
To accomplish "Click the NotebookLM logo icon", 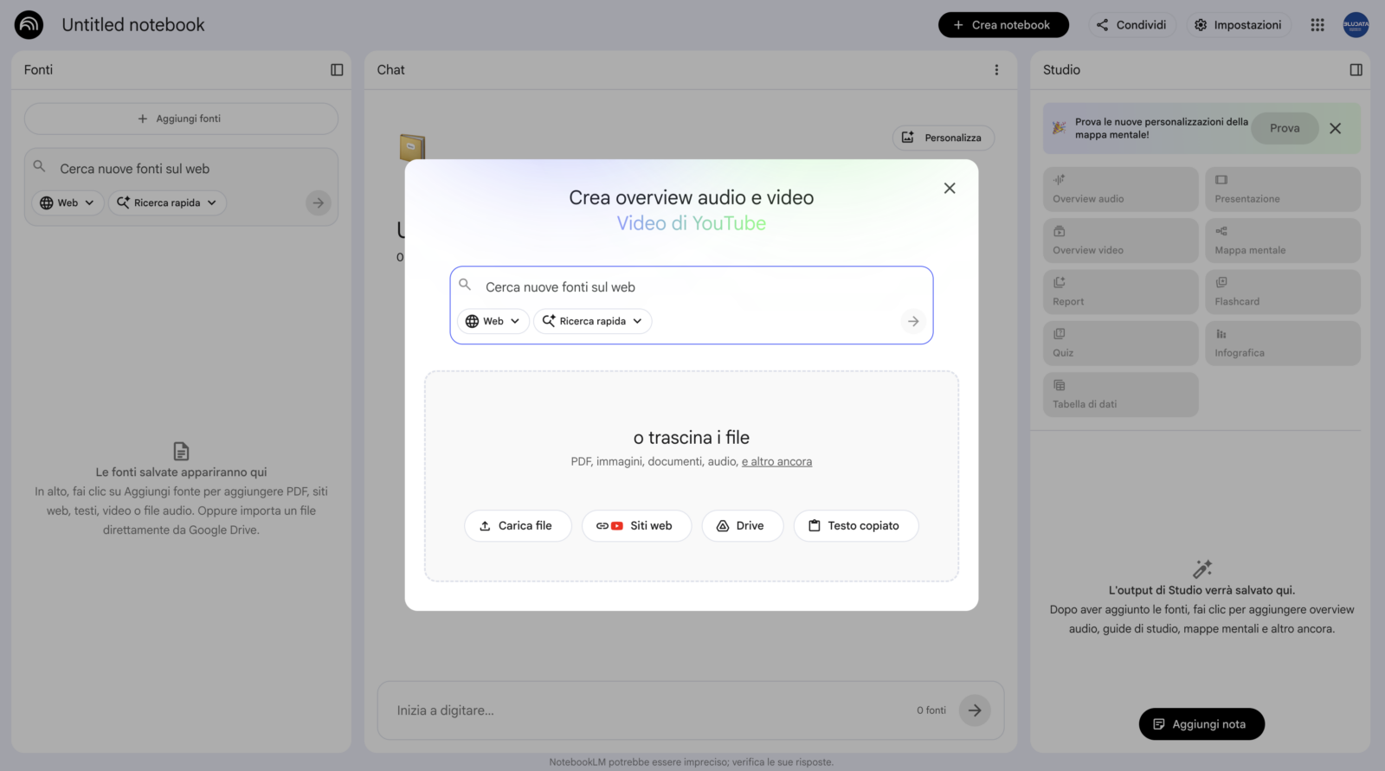I will tap(29, 25).
